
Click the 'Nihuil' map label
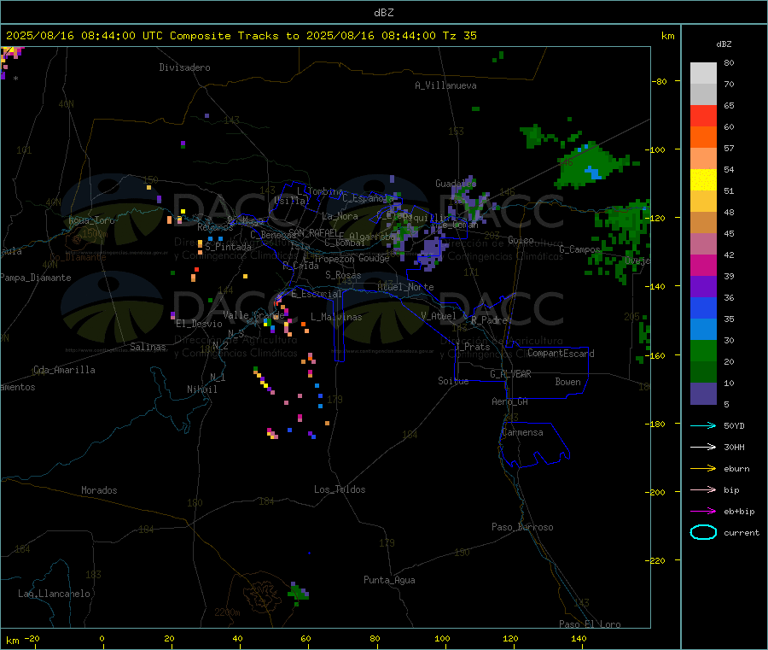(x=201, y=389)
